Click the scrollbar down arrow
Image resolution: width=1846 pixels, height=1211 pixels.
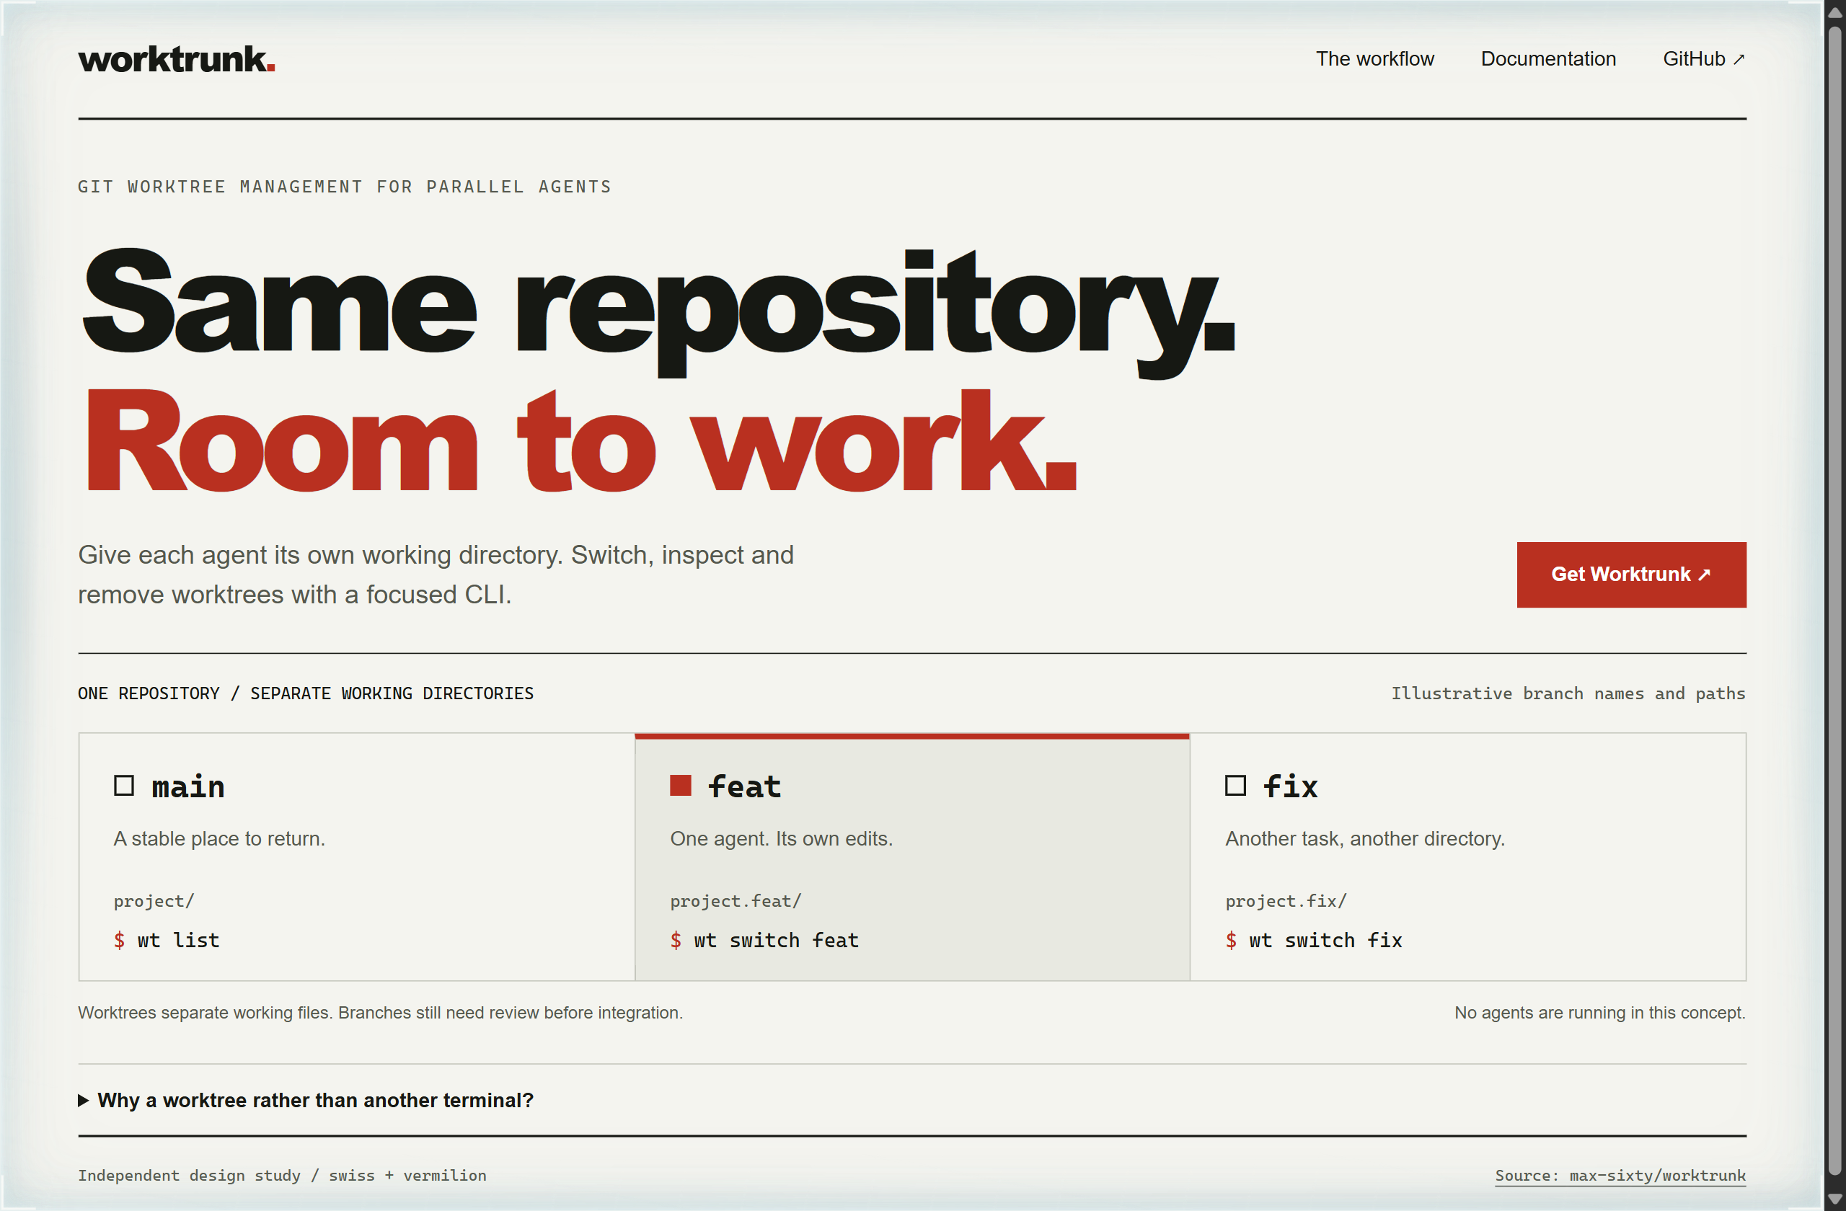(x=1834, y=1199)
